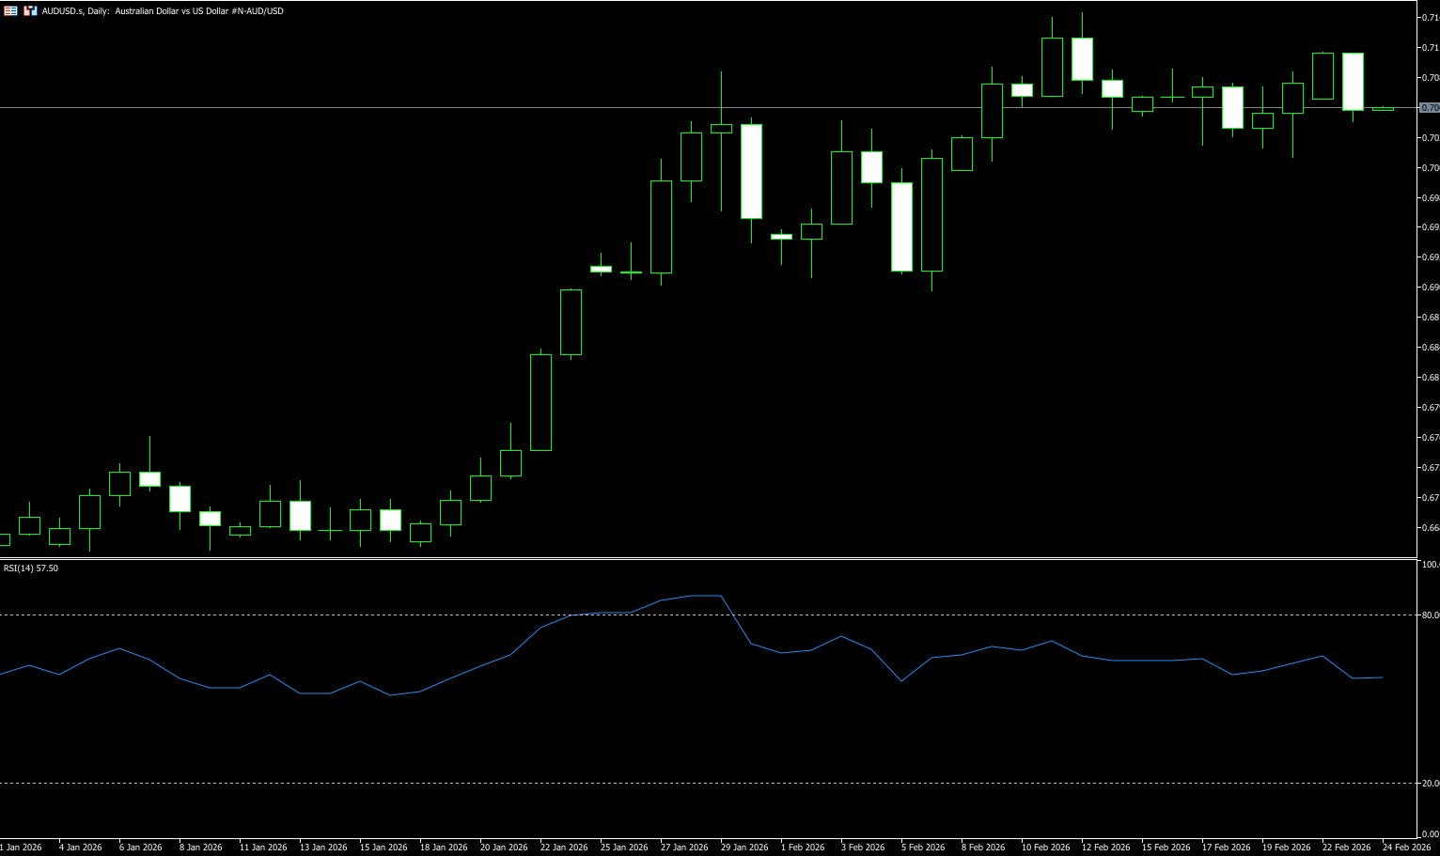This screenshot has height=856, width=1440.
Task: Click the AUDUSD.s Daily chart title text
Action: [x=162, y=11]
